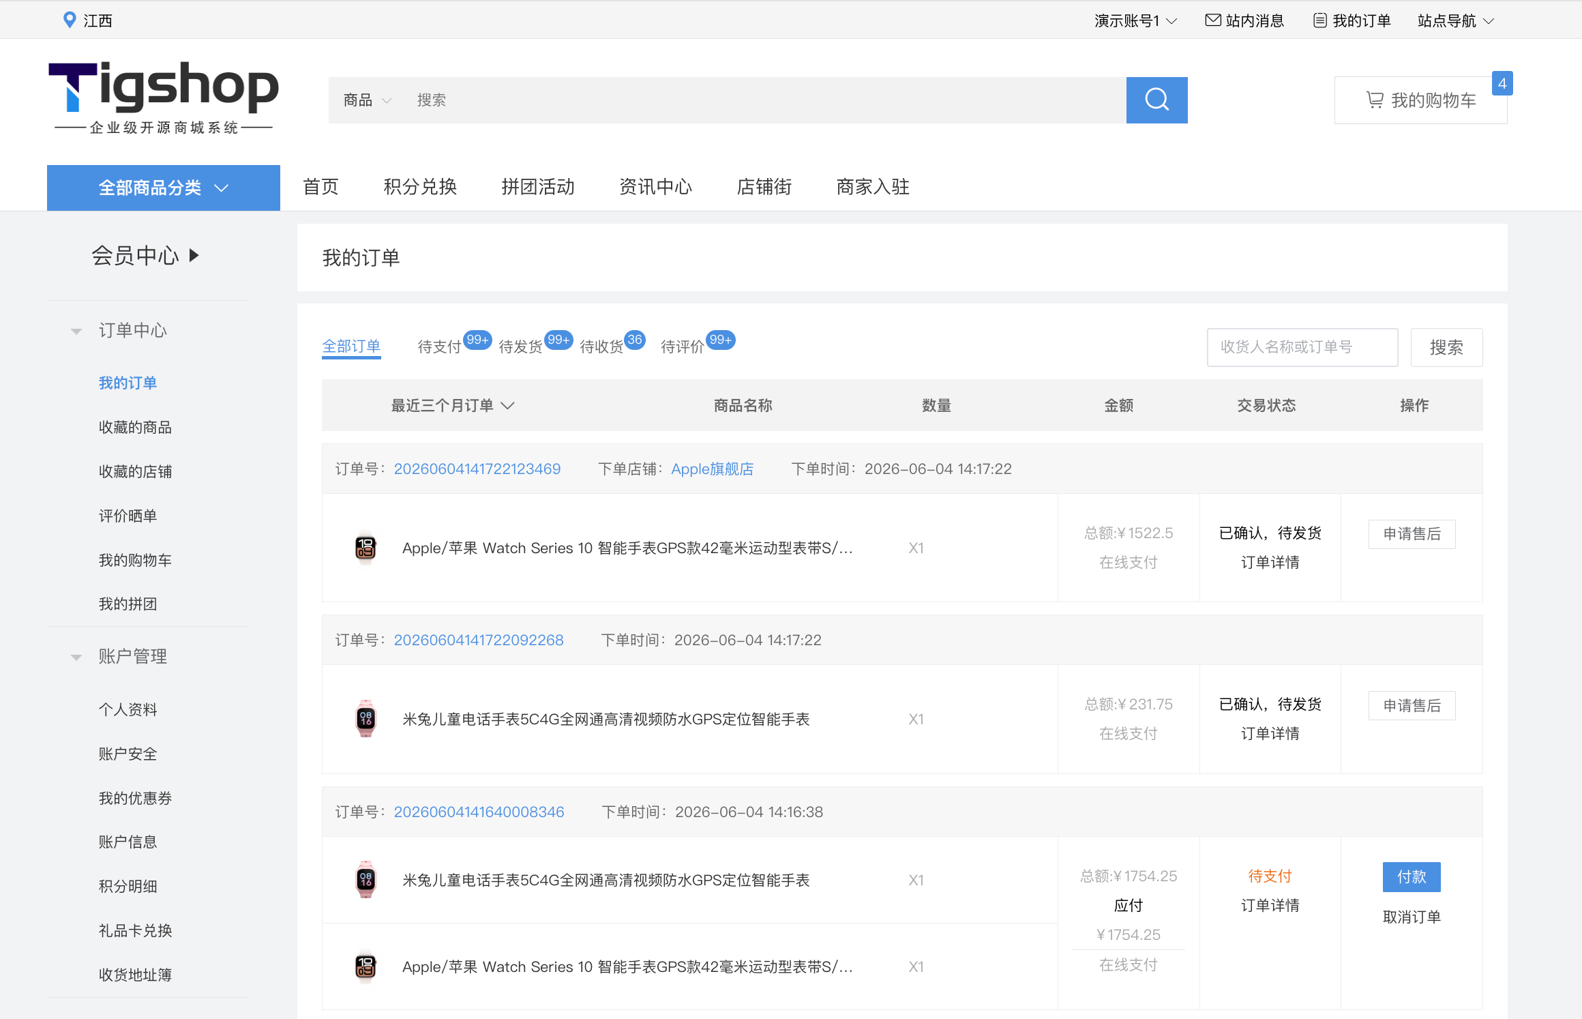This screenshot has width=1582, height=1019.
Task: Collapse the 订单中心 sidebar section
Action: click(76, 331)
